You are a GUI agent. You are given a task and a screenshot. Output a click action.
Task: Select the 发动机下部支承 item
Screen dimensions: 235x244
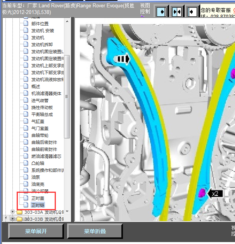(47, 73)
